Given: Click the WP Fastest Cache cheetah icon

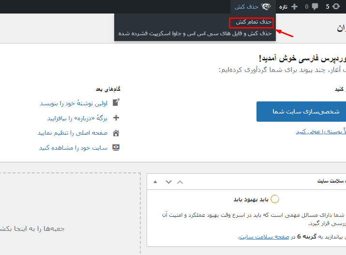Looking at the screenshot, I should pos(266,7).
